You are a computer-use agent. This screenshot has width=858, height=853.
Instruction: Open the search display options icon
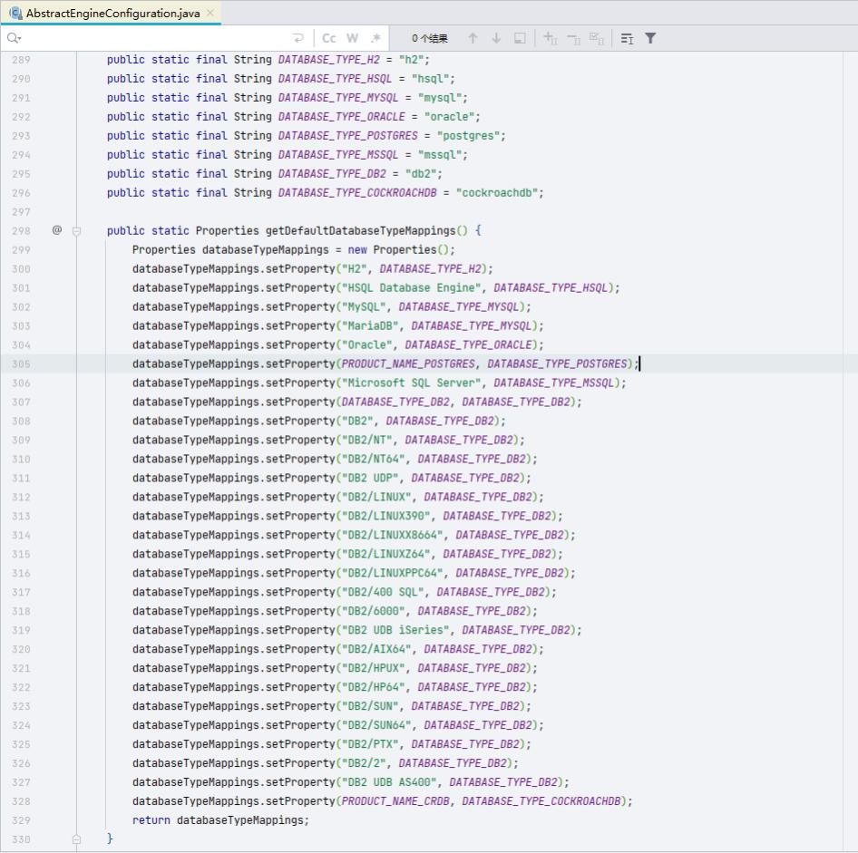tap(626, 38)
